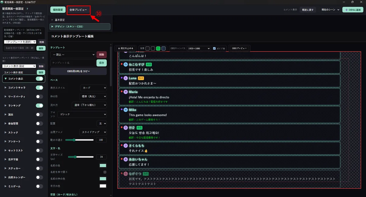The width and height of the screenshot is (366, 197).
Task: Click the 久々 badge next to Luna
Action: pos(141,78)
